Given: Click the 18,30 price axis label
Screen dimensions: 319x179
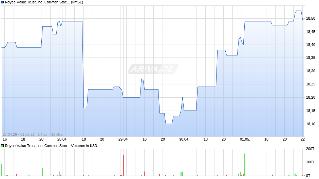Looking at the screenshot, I should pyautogui.click(x=311, y=71).
